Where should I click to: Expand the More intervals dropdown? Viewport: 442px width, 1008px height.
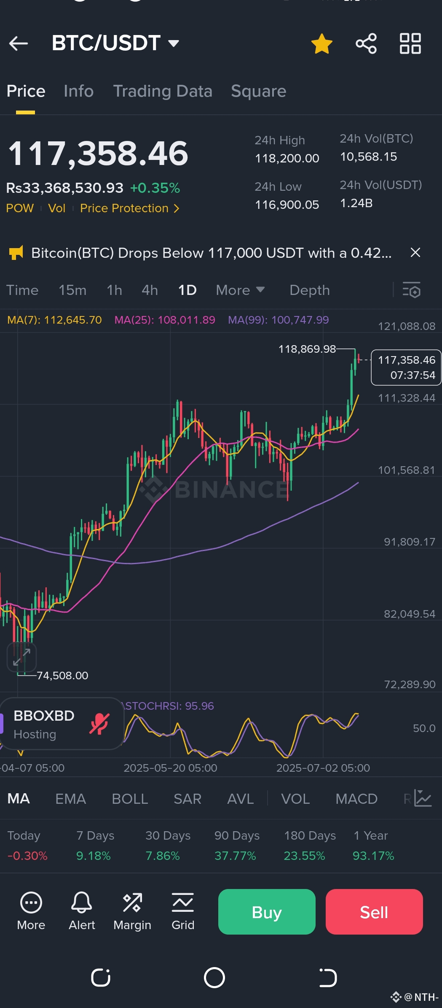click(x=240, y=290)
